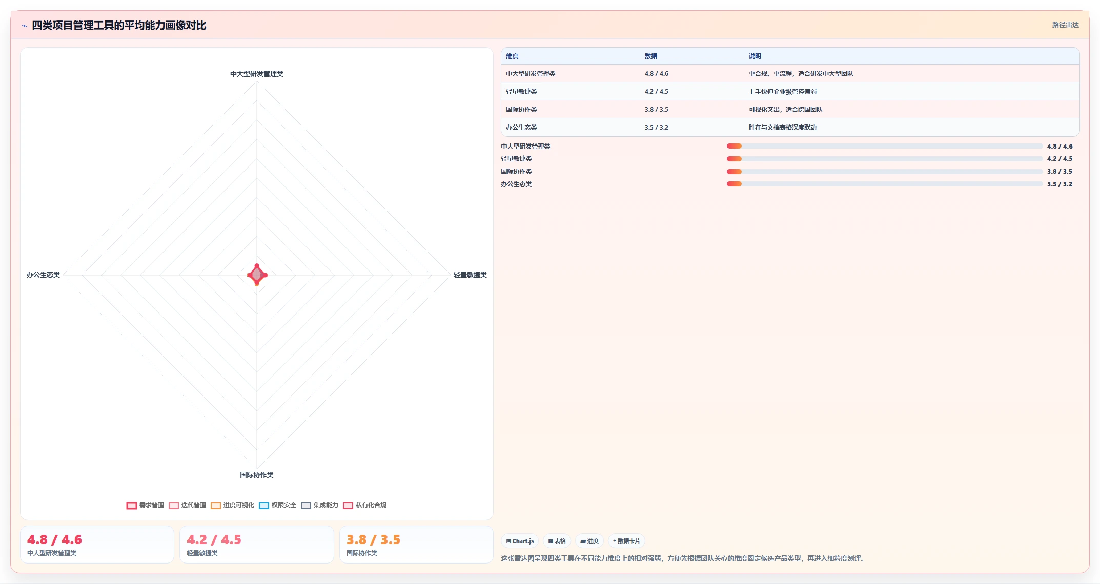The width and height of the screenshot is (1100, 584).
Task: Click the 路径雷达 tag in header
Action: pos(1065,25)
